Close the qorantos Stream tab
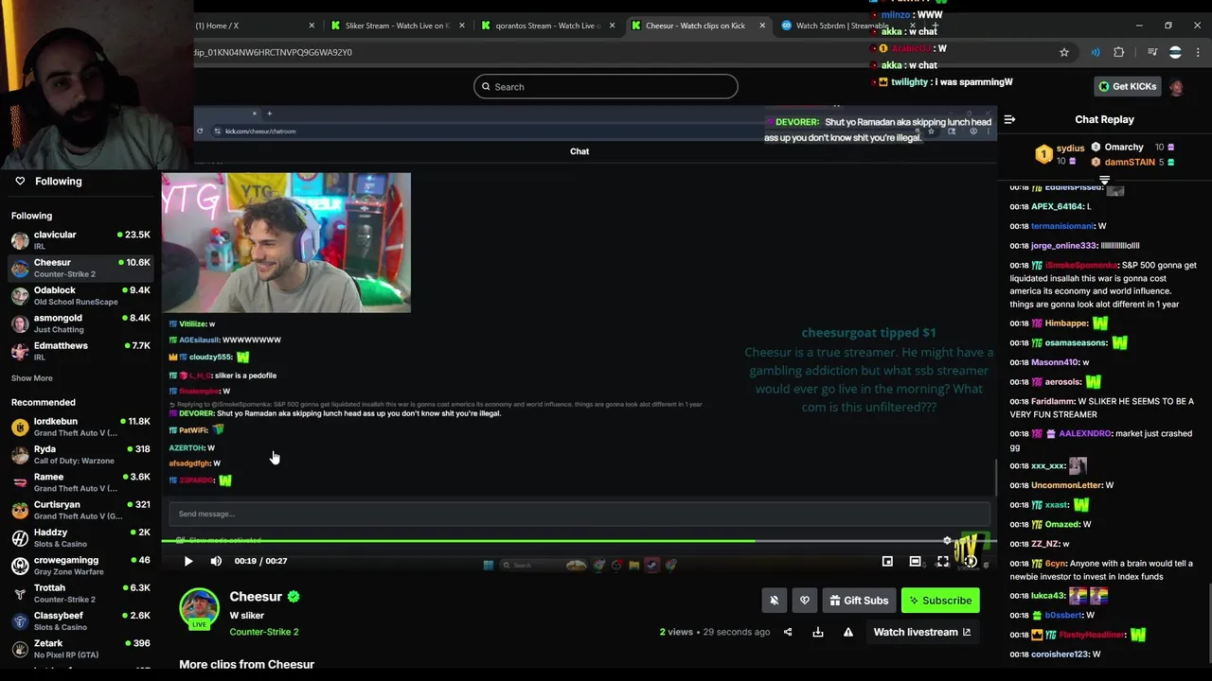The height and width of the screenshot is (681, 1212). tap(613, 26)
